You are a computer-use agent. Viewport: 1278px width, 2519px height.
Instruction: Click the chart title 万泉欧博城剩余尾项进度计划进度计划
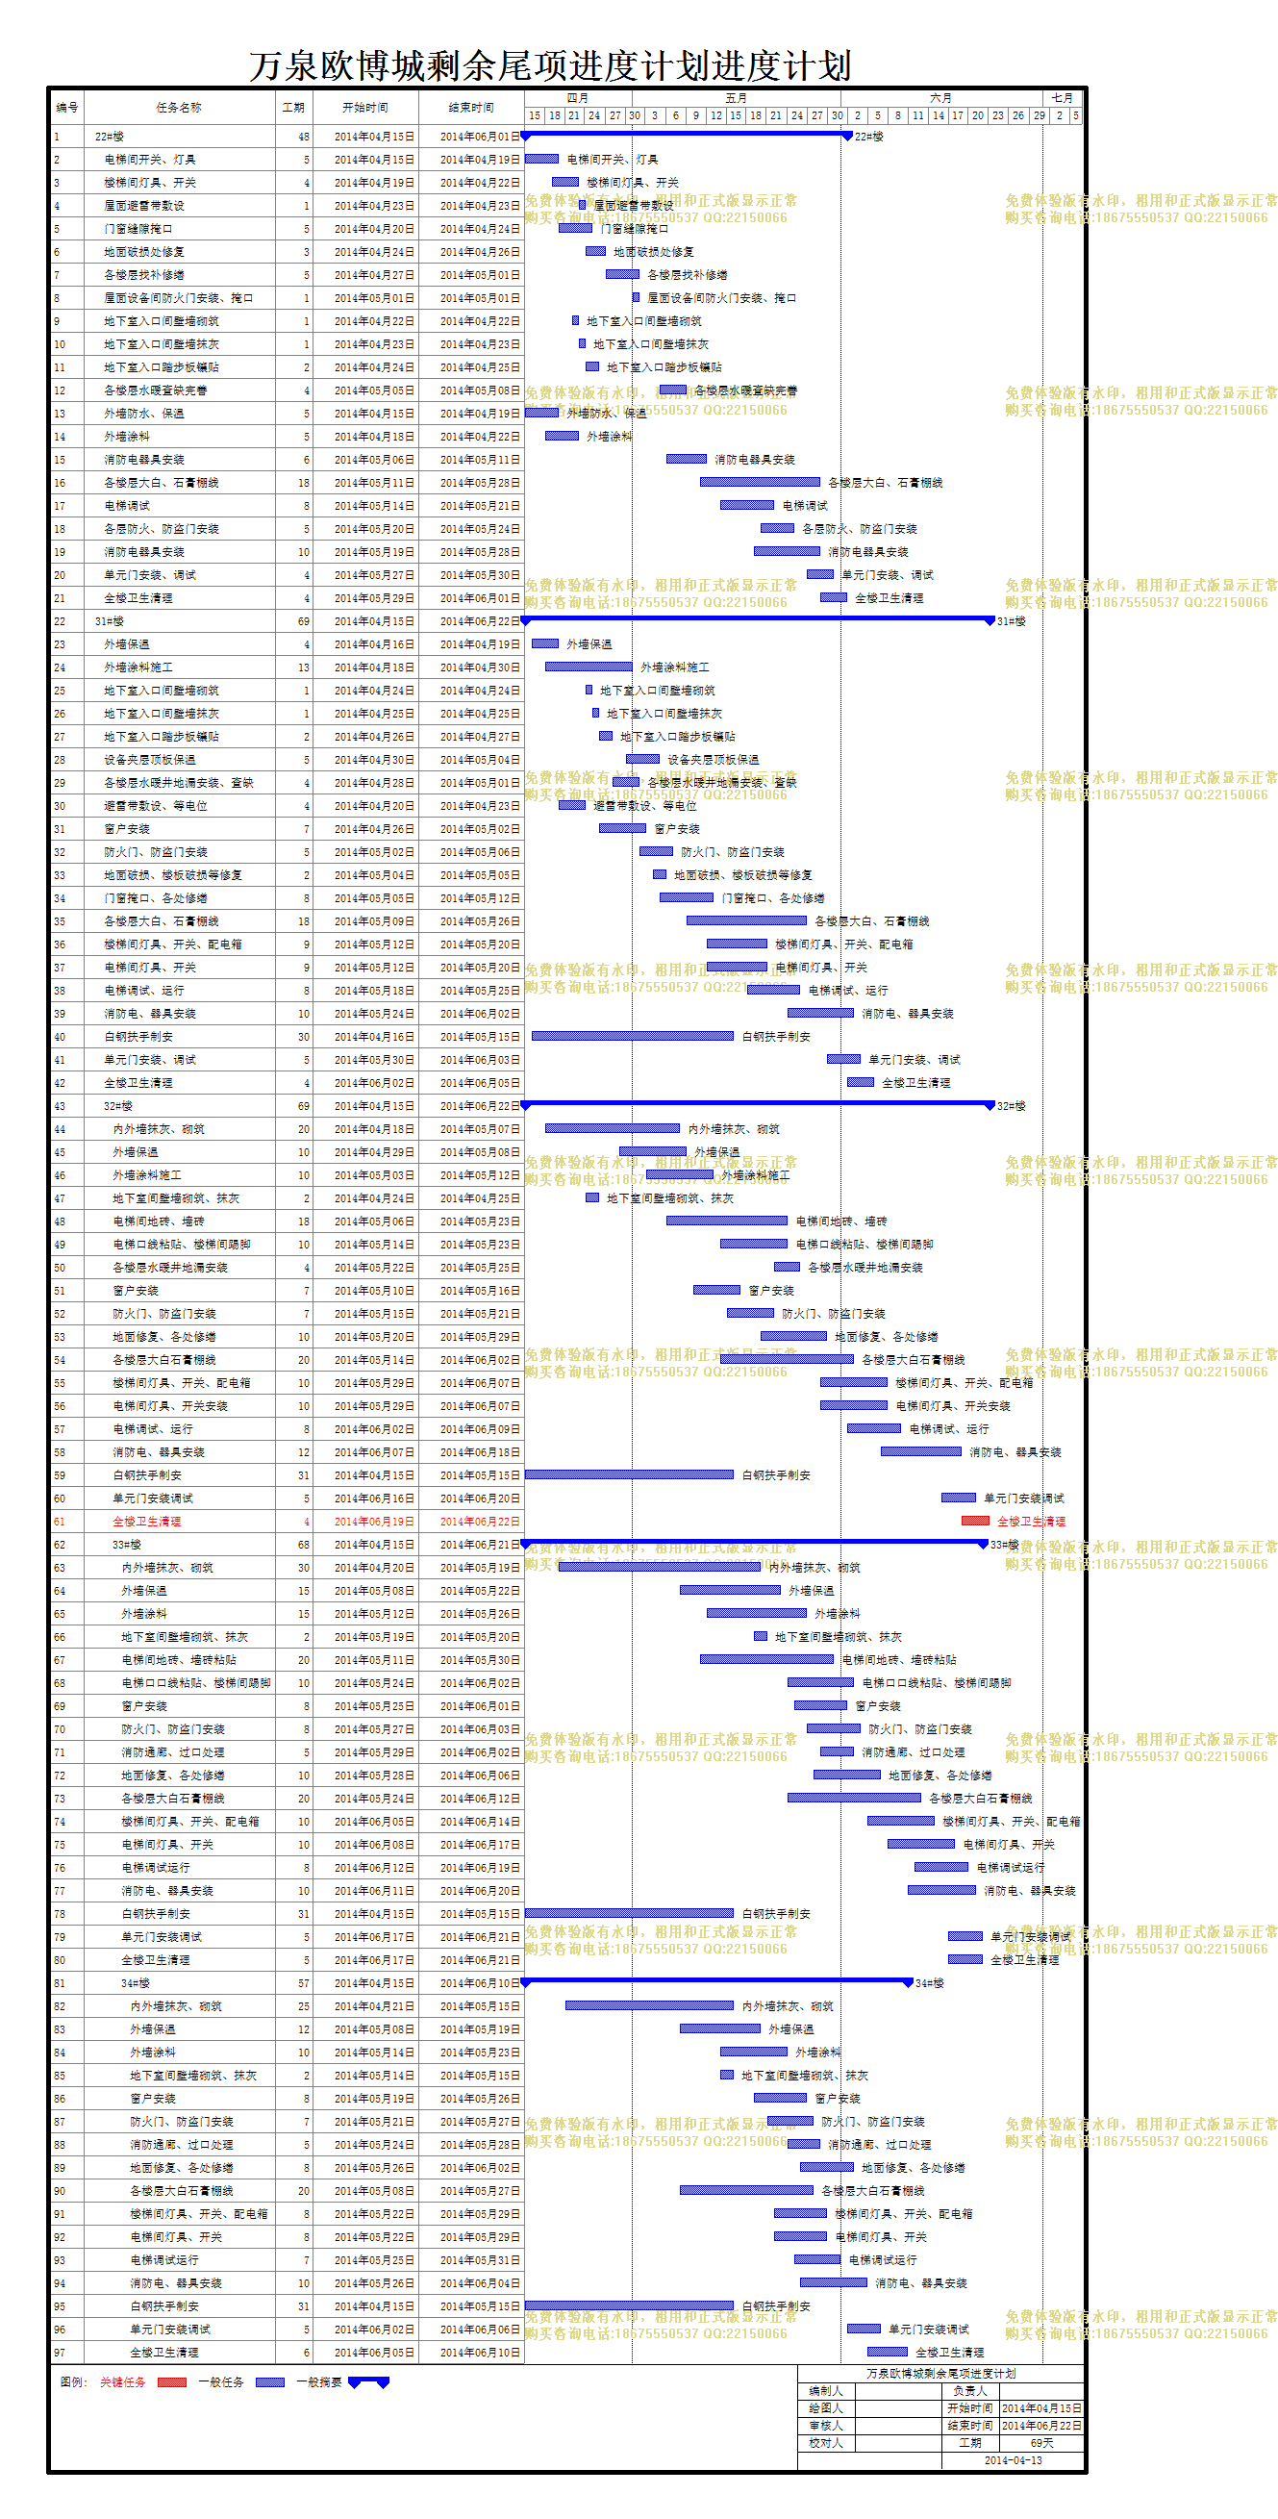pyautogui.click(x=549, y=65)
